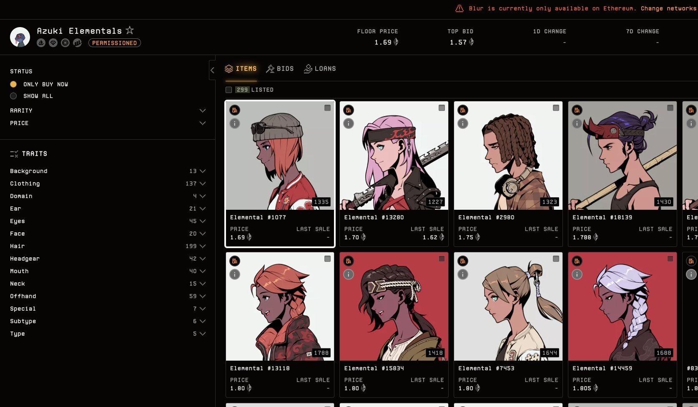Viewport: 698px width, 407px height.
Task: Check the box on Elemental #13118 card
Action: tap(328, 259)
